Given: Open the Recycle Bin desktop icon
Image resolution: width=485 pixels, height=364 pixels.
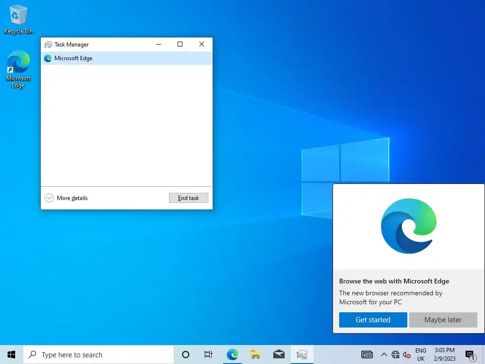Looking at the screenshot, I should 18,19.
